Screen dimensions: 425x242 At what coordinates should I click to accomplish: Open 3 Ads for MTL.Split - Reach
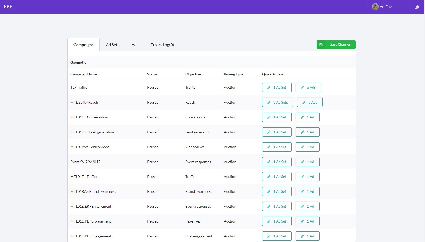[x=310, y=102]
